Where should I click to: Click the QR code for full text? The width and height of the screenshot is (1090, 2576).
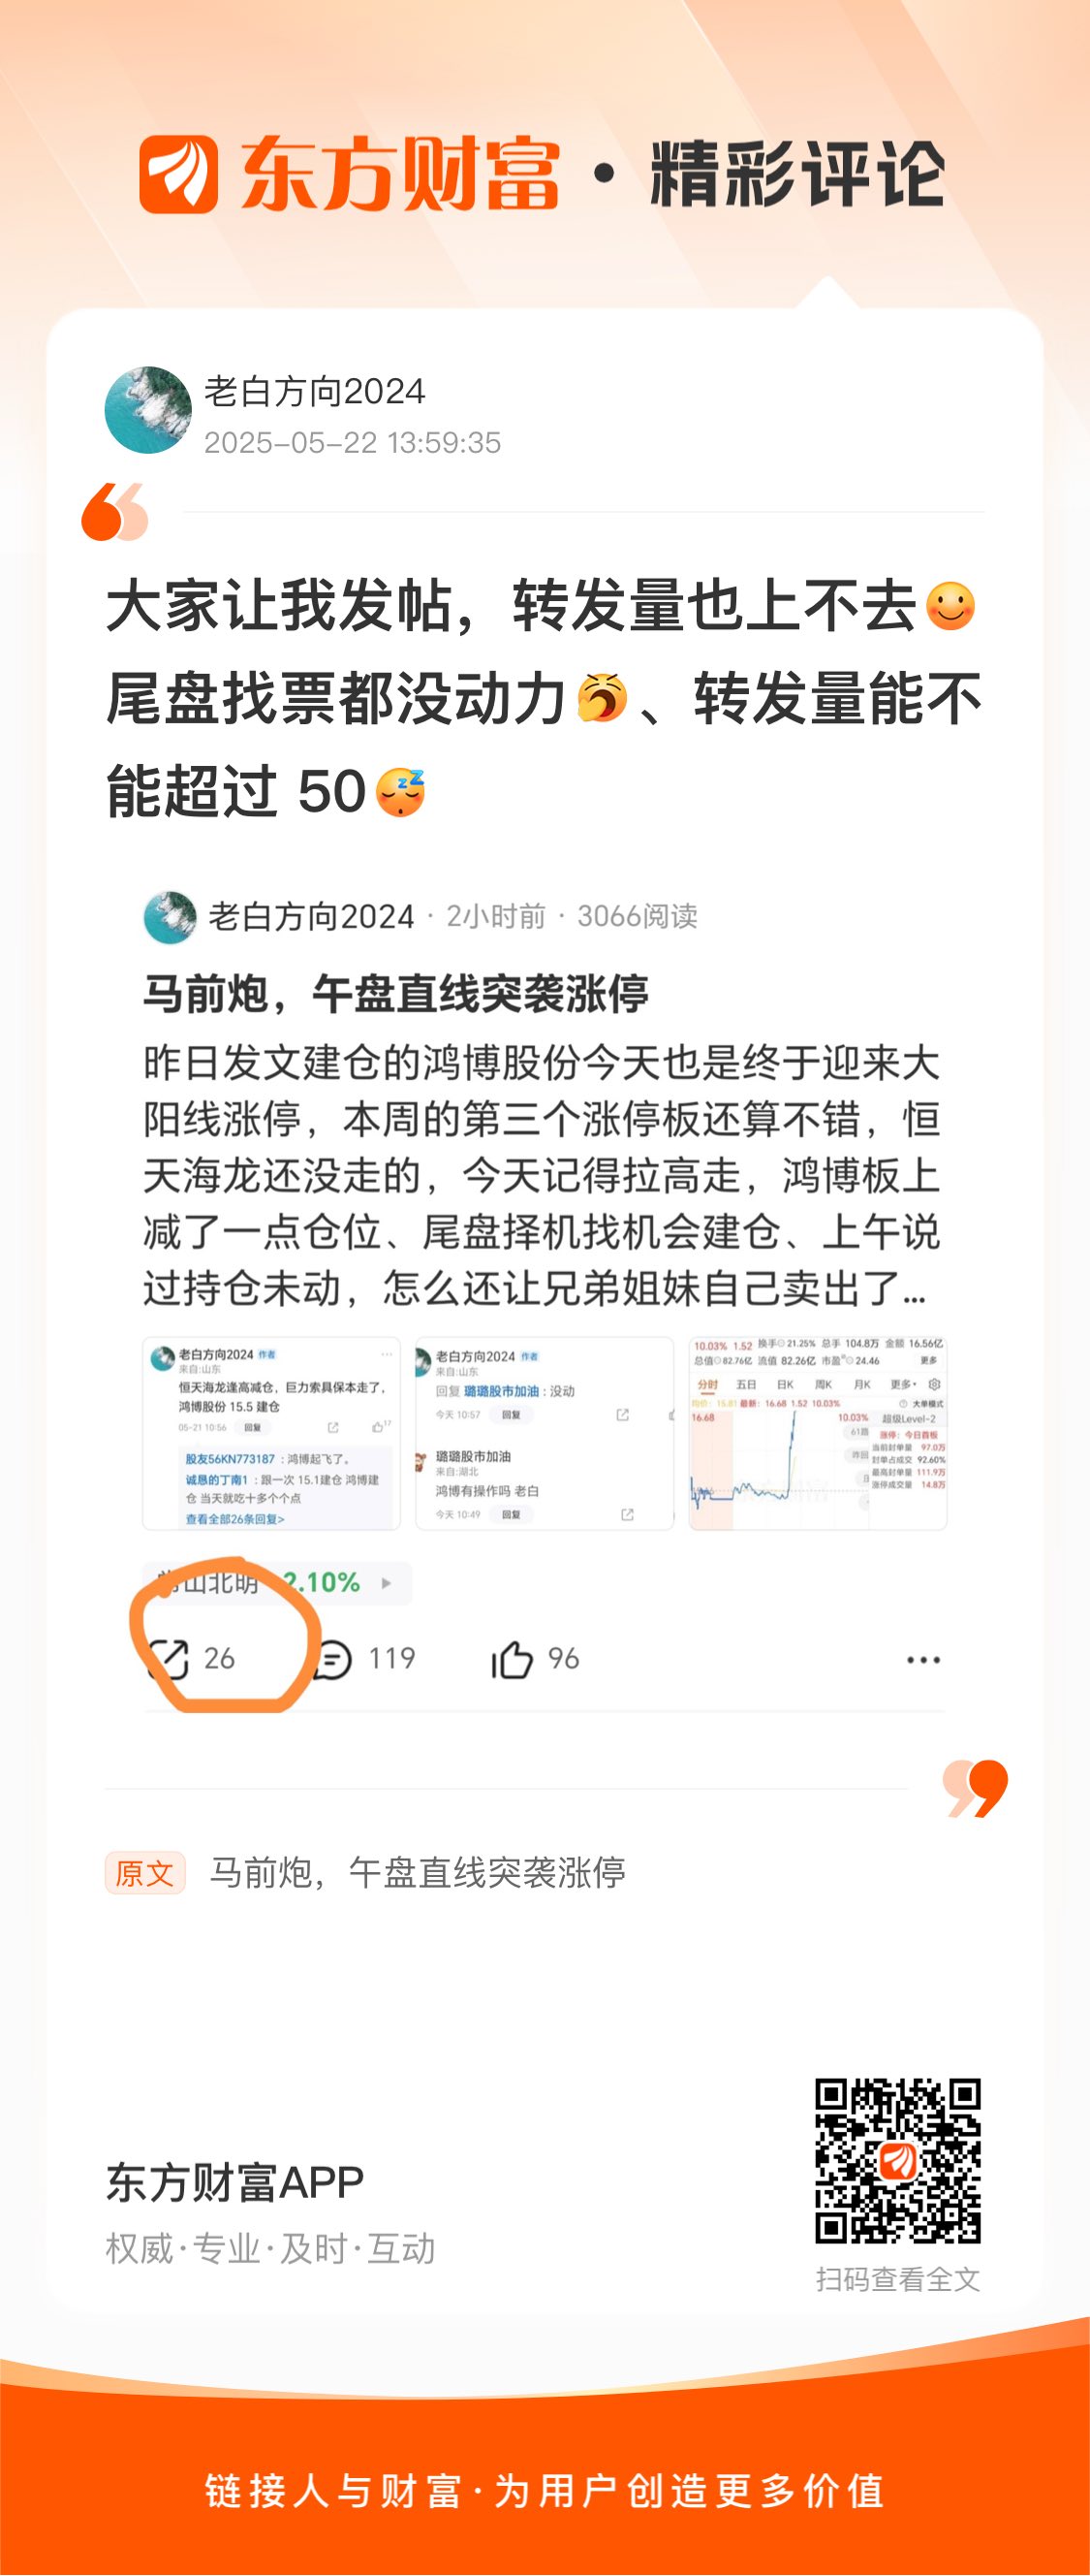pos(897,2161)
